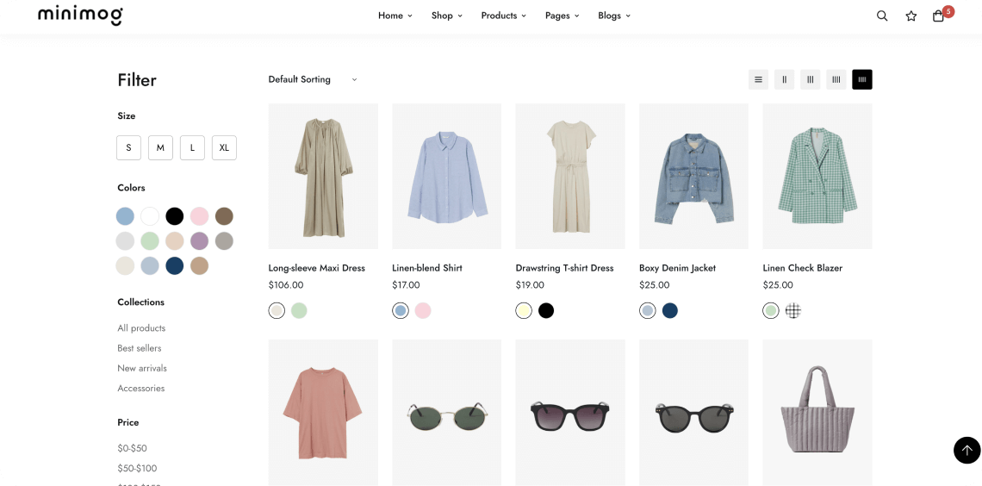Open the Home menu
This screenshot has height=486, width=982.
tap(395, 16)
